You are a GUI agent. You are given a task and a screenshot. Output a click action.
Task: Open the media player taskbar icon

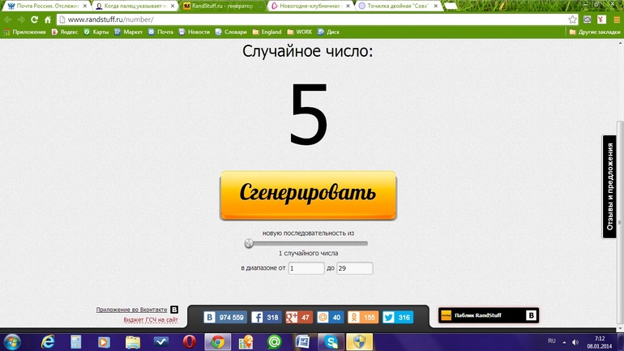click(x=104, y=342)
